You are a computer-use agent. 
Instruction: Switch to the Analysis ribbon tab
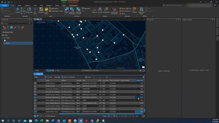27,5
